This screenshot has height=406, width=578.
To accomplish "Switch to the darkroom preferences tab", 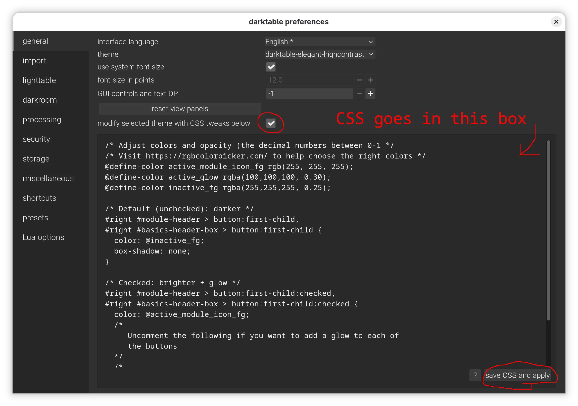I will click(x=40, y=100).
